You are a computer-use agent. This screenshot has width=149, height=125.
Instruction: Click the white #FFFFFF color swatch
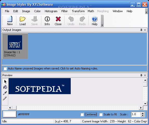pos(10,114)
